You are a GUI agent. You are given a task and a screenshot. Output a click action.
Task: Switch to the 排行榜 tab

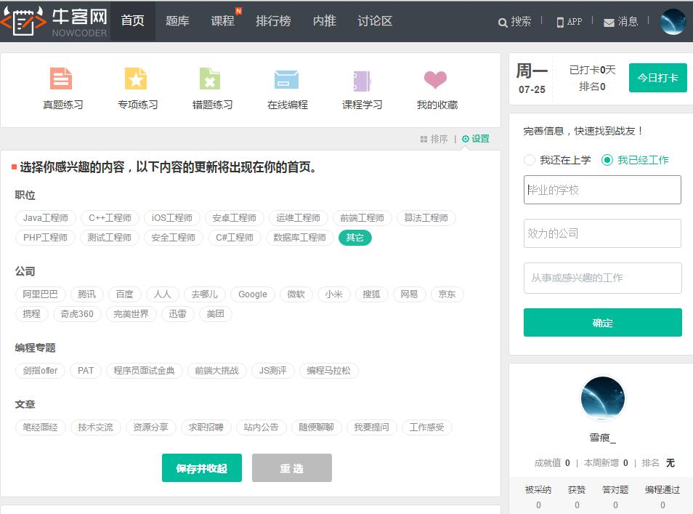click(x=273, y=21)
